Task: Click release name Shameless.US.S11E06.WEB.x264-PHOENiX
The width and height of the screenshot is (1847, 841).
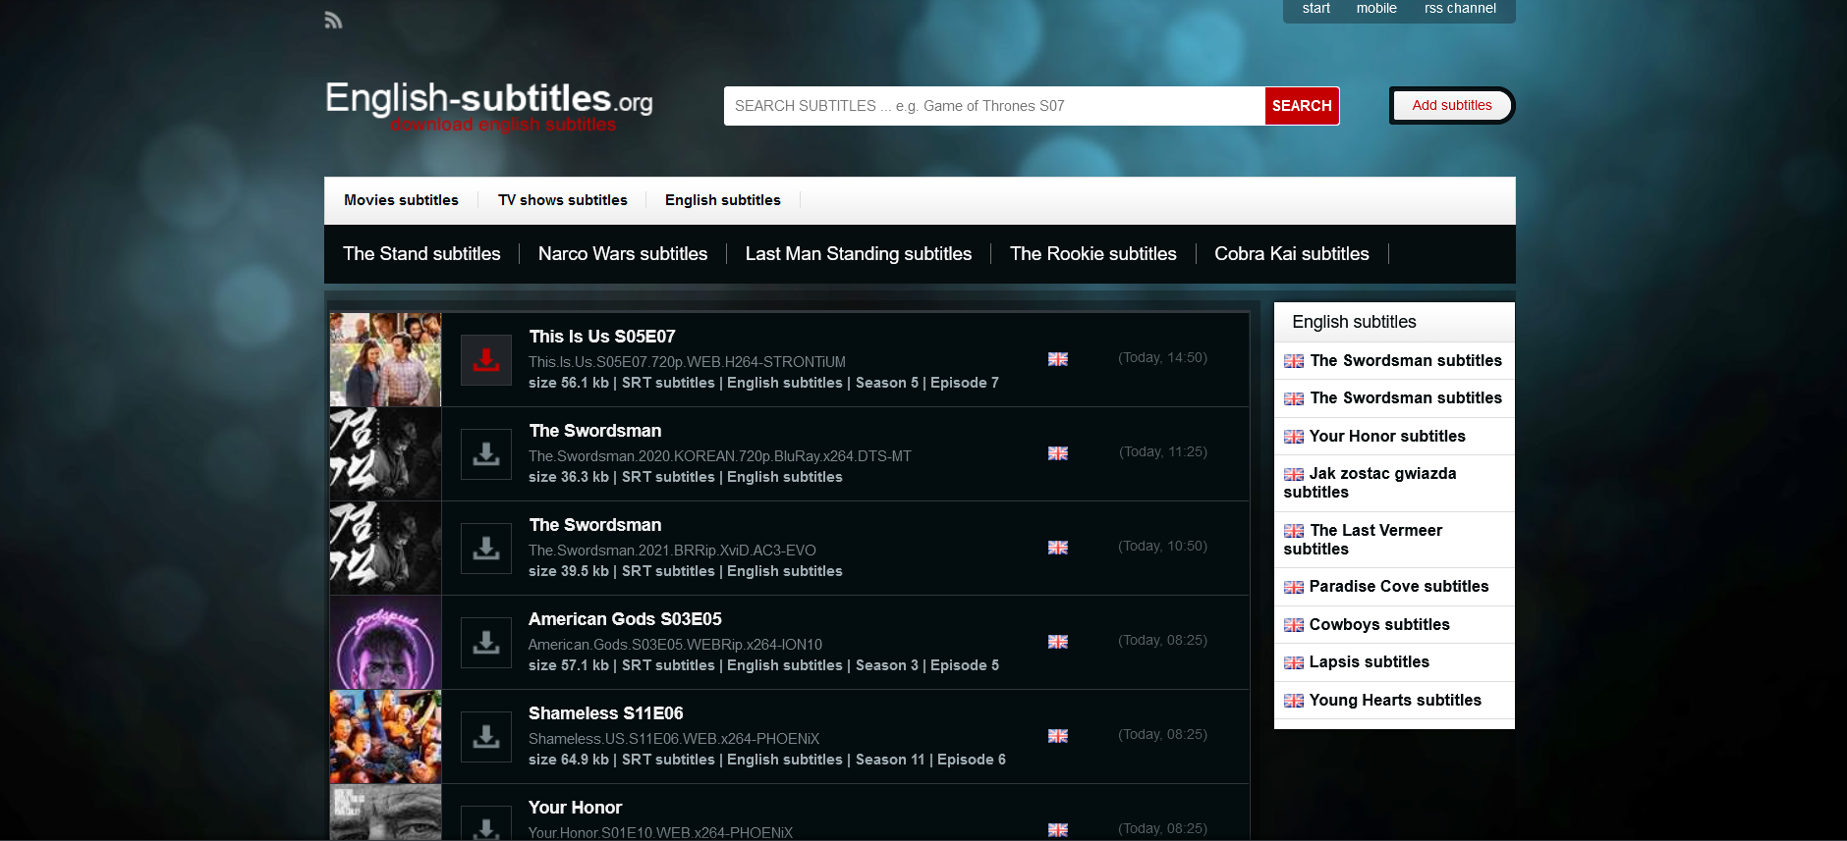Action: 674,739
